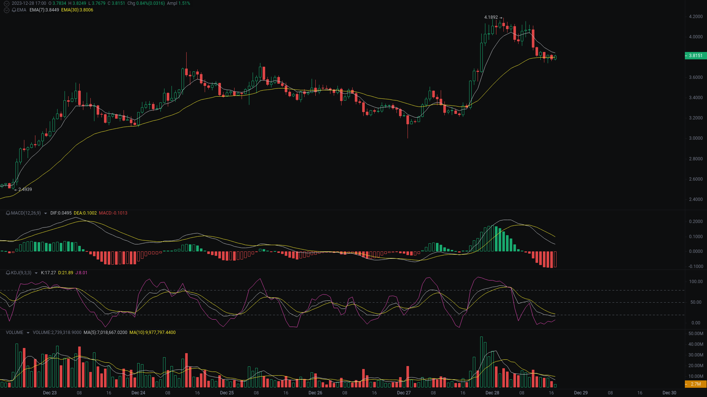Click the alarm bell icon beside the EMA label

click(13, 10)
